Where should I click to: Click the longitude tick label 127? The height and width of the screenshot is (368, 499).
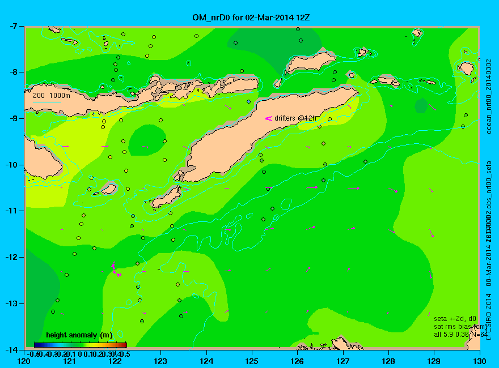coord(343,361)
